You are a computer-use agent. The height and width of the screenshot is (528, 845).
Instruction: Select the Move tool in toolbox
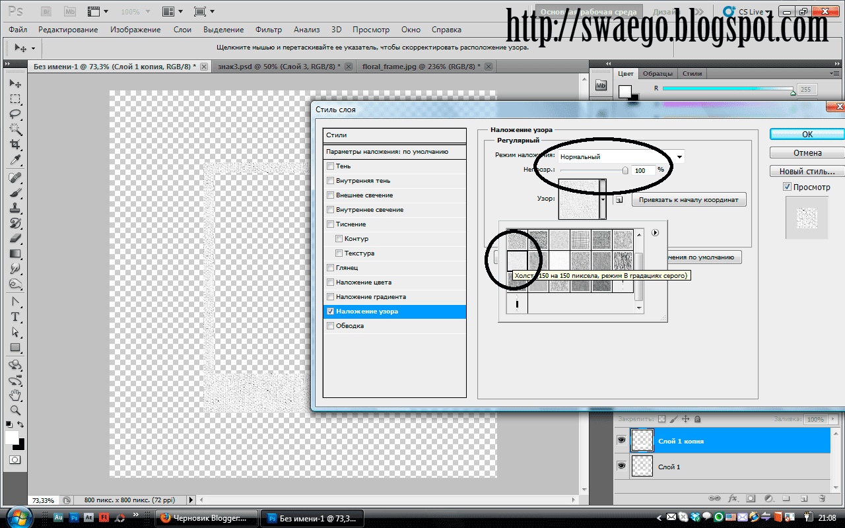(15, 84)
